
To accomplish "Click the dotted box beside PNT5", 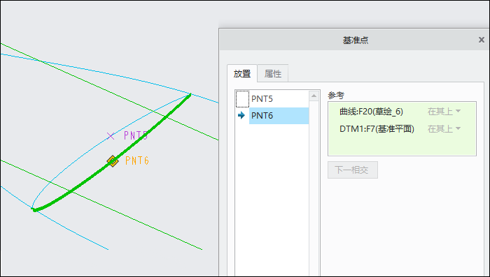I will tap(242, 99).
